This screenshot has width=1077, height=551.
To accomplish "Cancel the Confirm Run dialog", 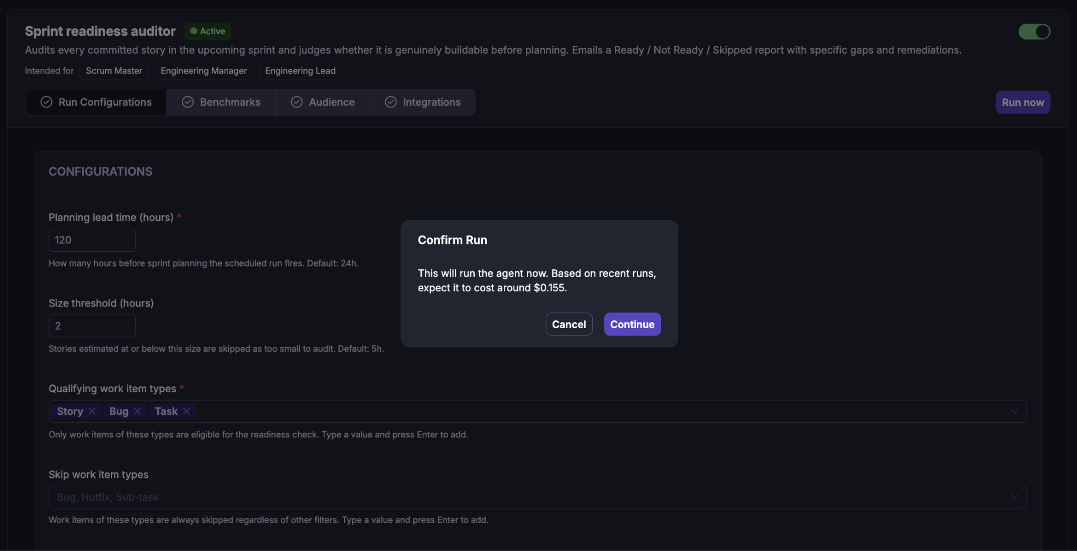I will pos(569,324).
